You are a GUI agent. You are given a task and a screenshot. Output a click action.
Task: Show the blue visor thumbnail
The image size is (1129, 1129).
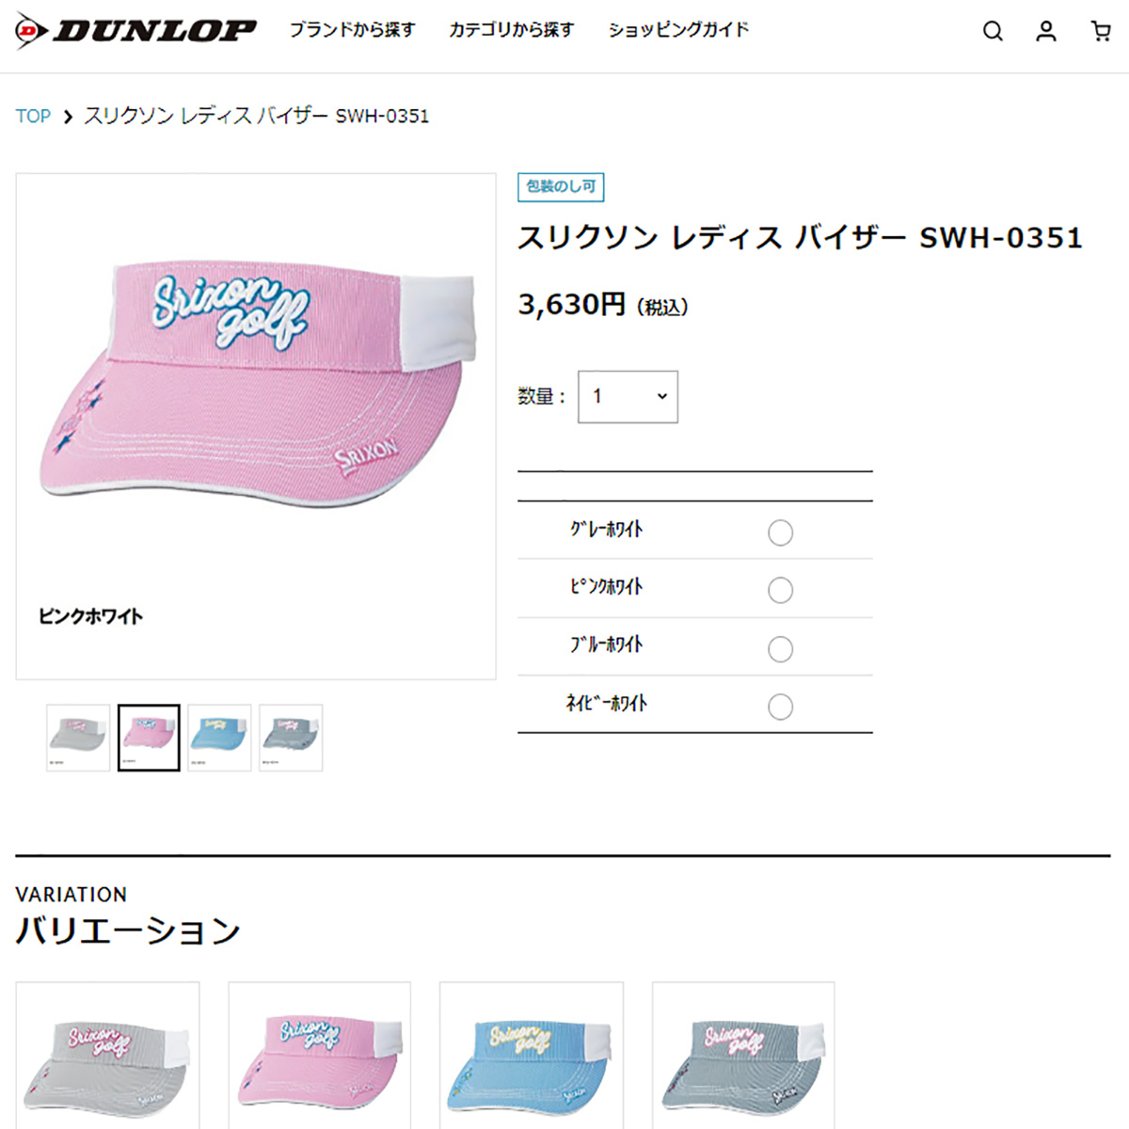pos(219,738)
